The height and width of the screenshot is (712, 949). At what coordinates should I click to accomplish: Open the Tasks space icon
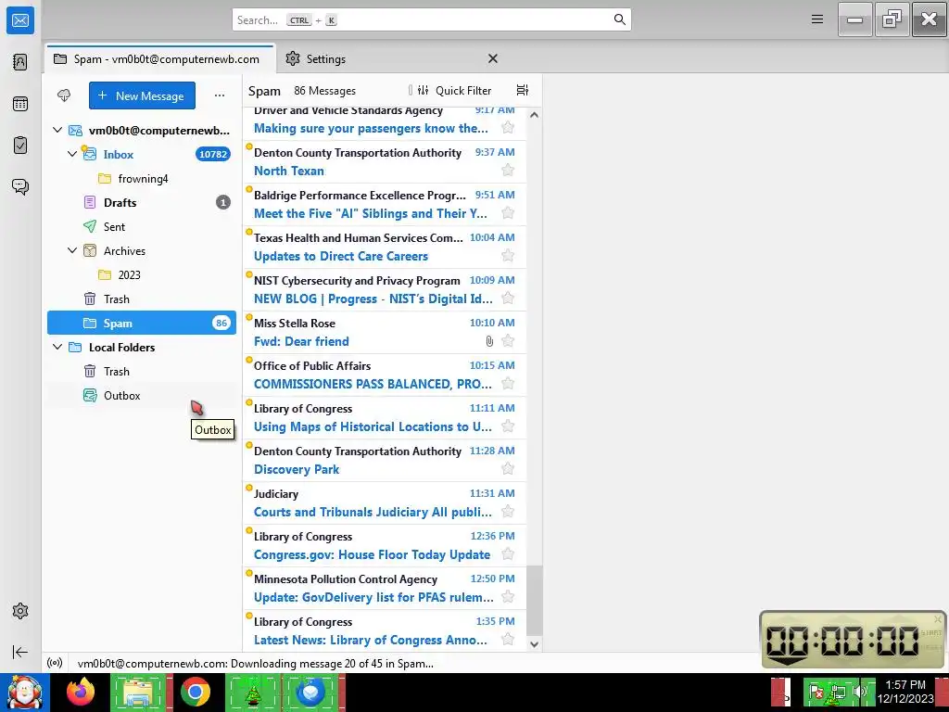(x=20, y=146)
